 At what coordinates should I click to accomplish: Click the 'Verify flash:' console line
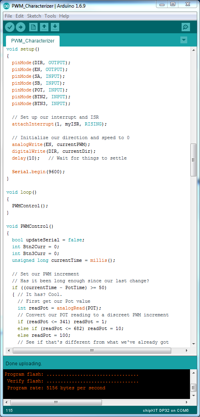pyautogui.click(x=73, y=381)
